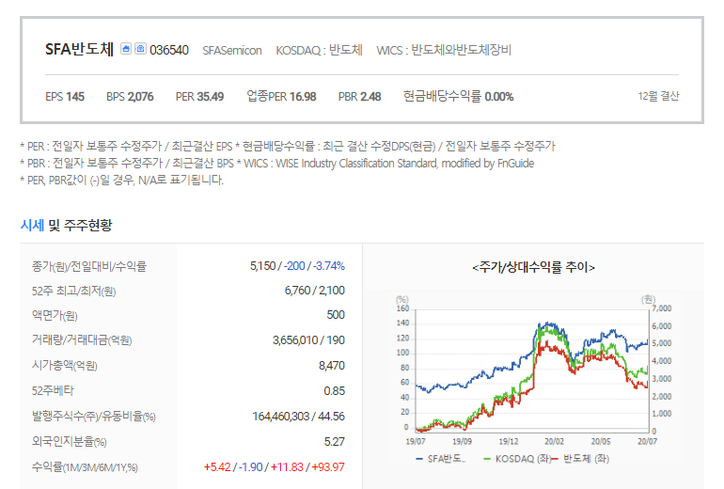Screen dimensions: 724x489
Task: Click the 액면가(원) row label
Action: click(x=55, y=315)
